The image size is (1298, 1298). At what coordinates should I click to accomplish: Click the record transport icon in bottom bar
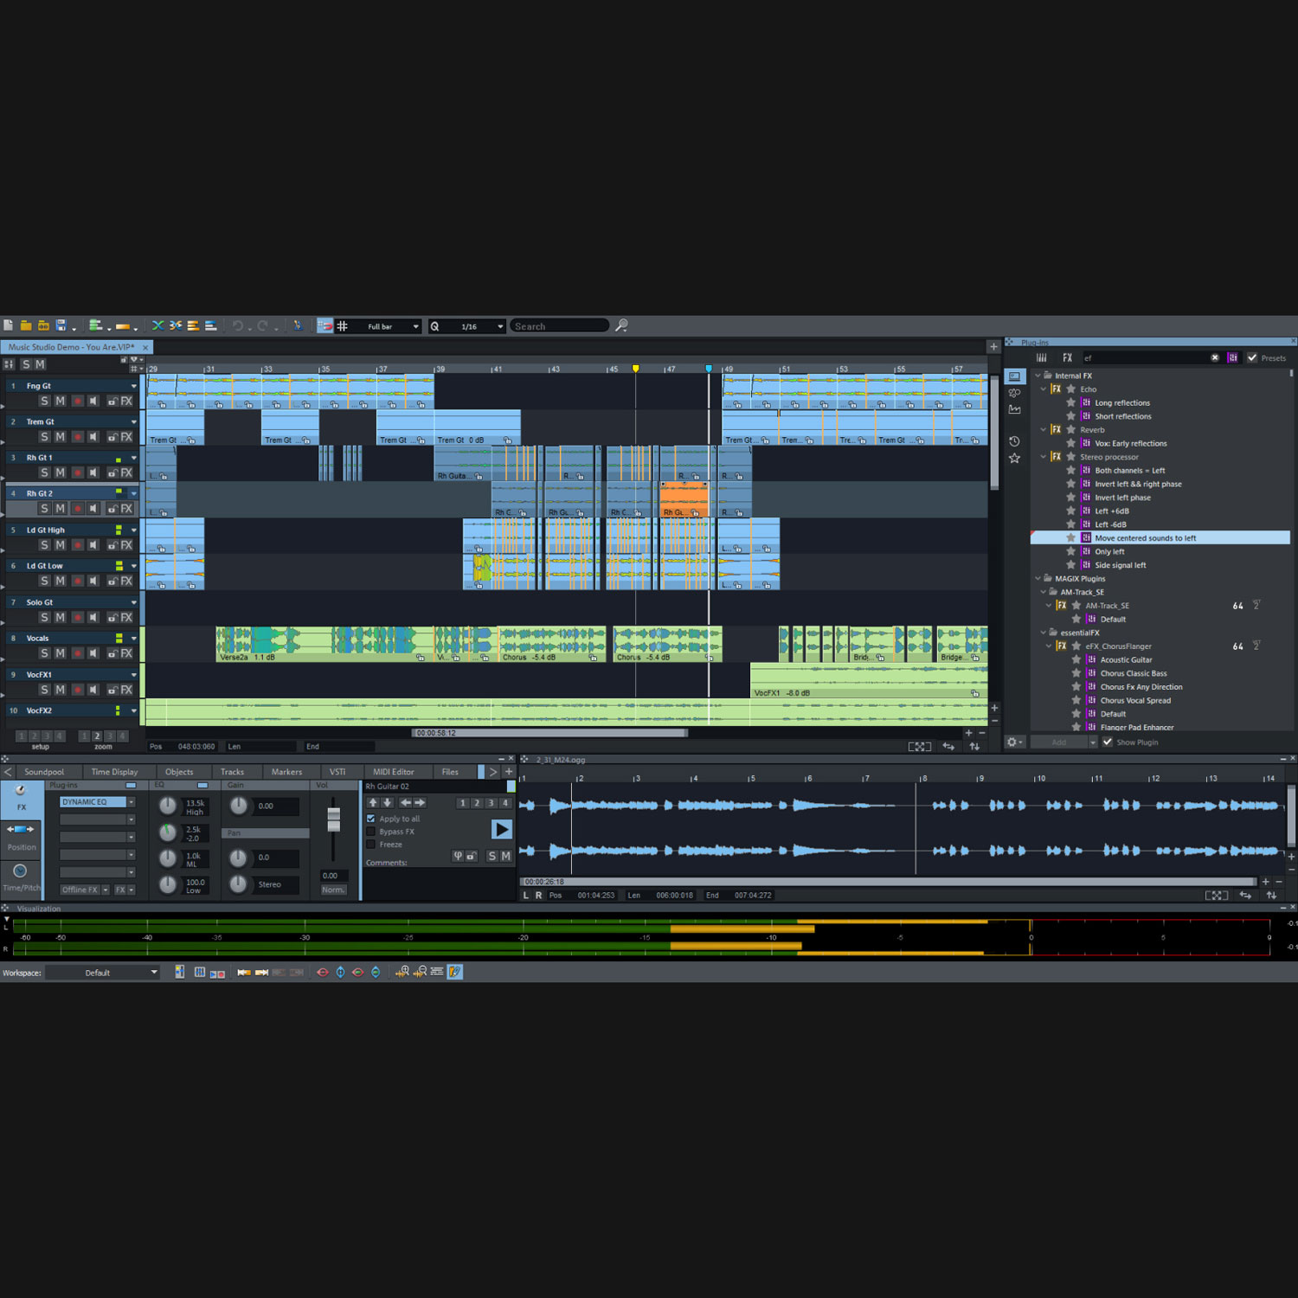(222, 972)
